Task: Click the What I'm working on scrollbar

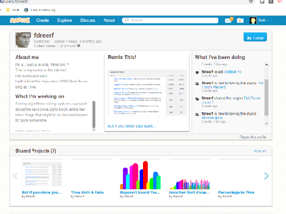Action: pyautogui.click(x=94, y=116)
